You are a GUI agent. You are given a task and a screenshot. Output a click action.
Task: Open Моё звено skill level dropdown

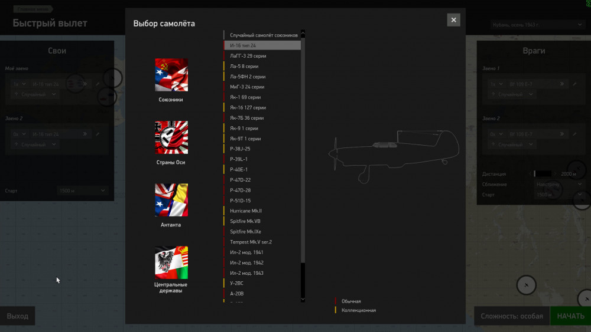(x=35, y=94)
